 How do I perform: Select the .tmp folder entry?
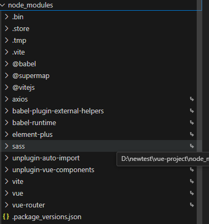[99, 40]
